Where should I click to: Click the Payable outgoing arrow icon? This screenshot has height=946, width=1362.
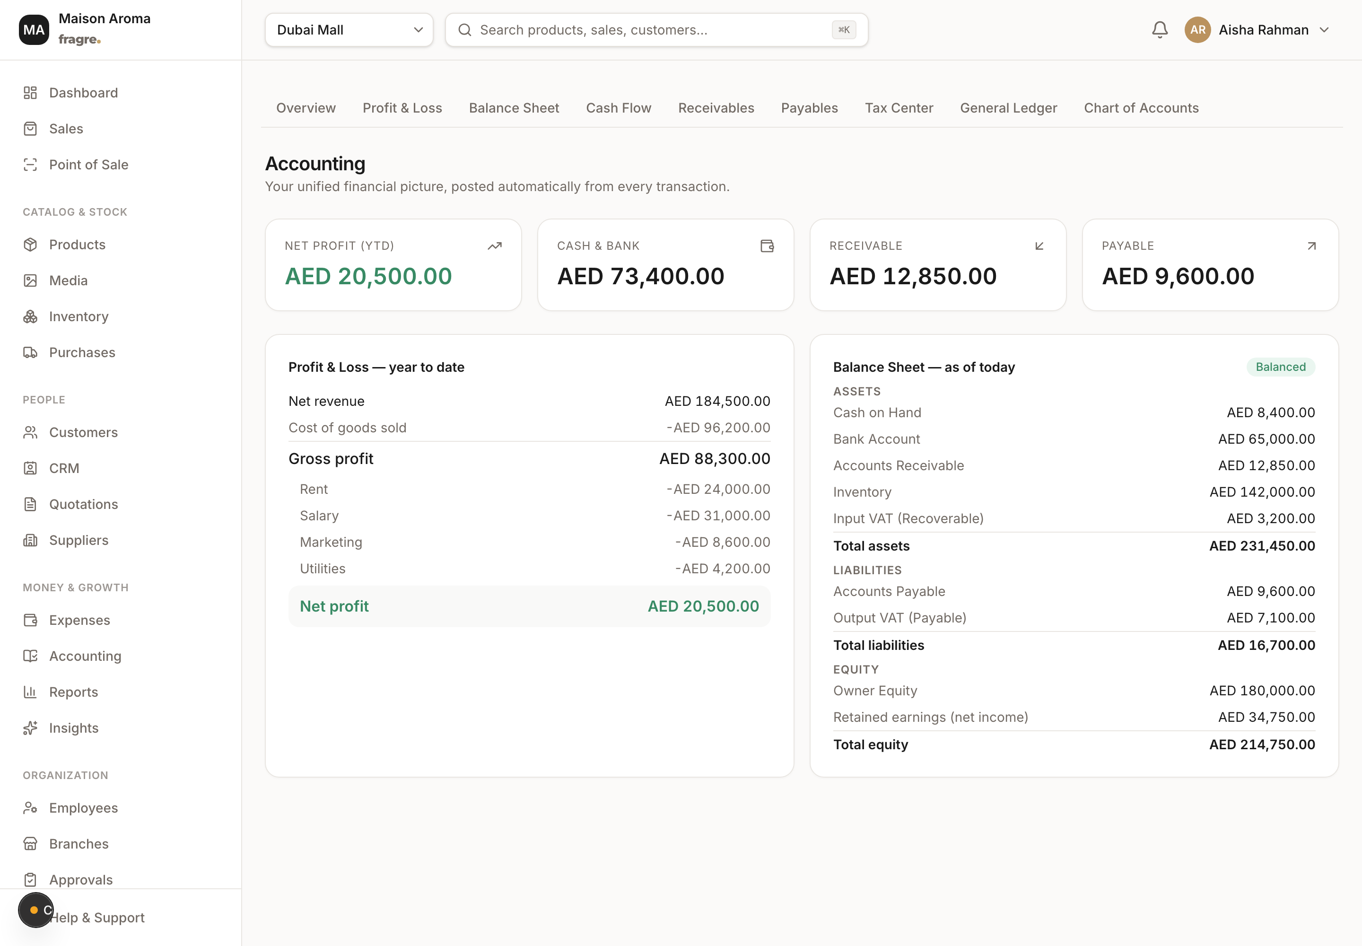point(1311,246)
